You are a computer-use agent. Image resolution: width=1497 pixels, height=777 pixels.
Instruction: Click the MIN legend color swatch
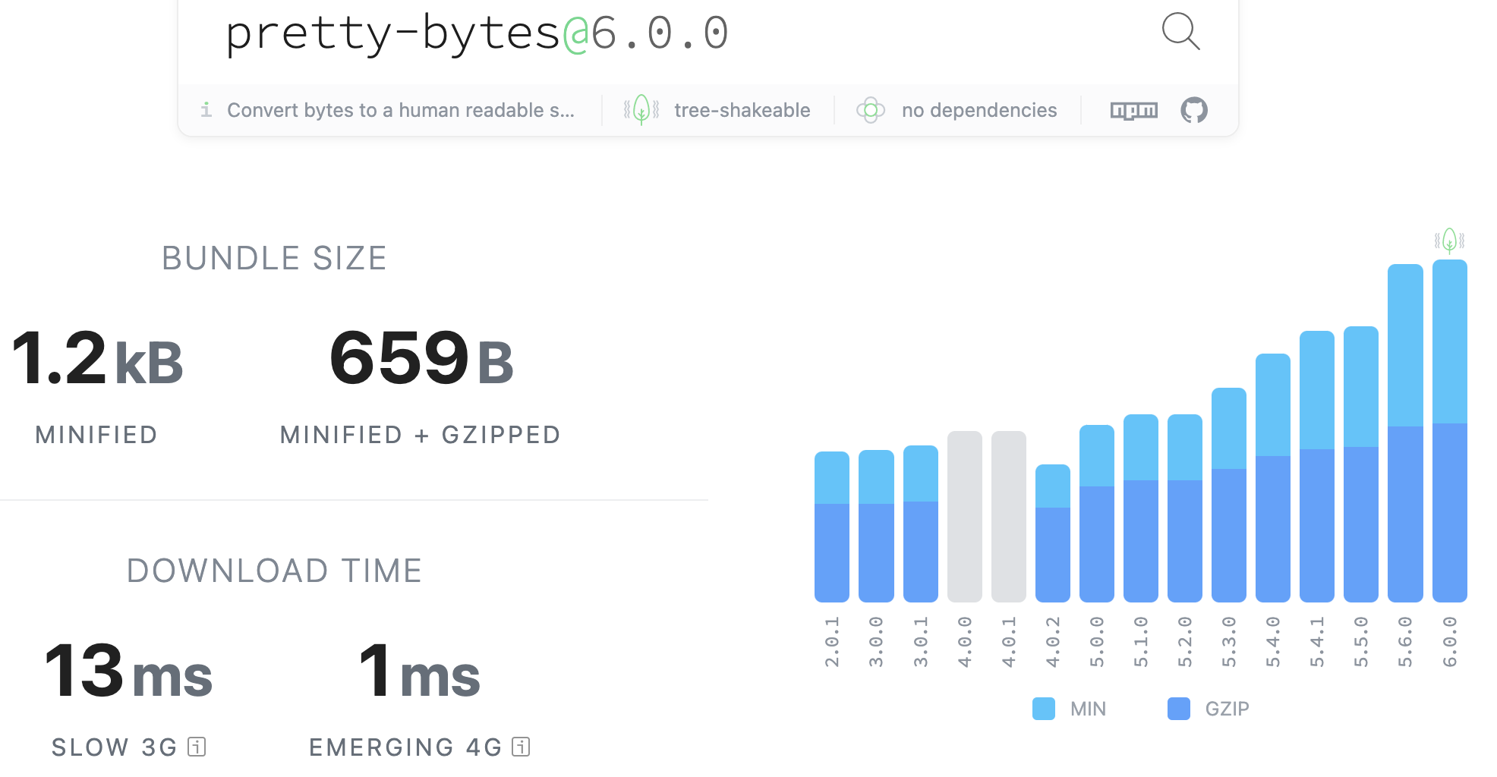(1044, 709)
